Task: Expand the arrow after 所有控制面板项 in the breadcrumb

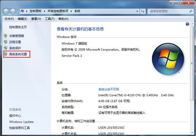Action: click(71, 11)
